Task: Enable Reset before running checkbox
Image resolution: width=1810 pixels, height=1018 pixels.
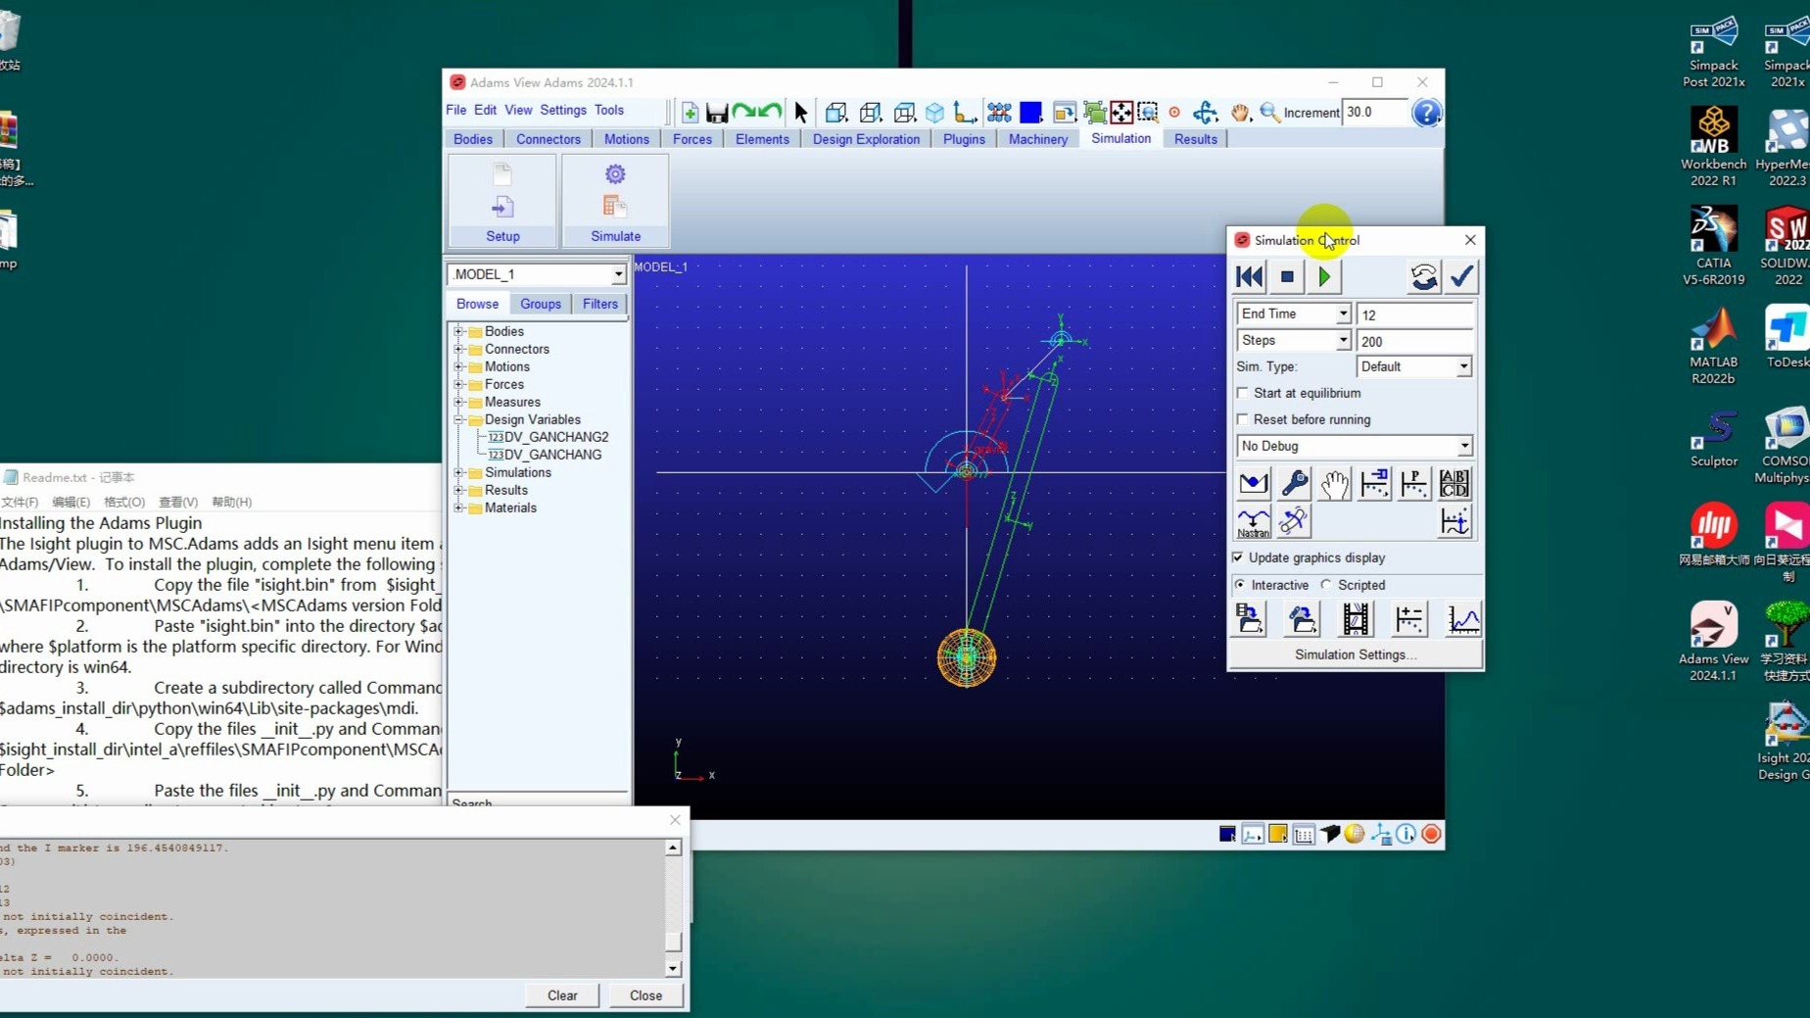Action: [x=1243, y=419]
